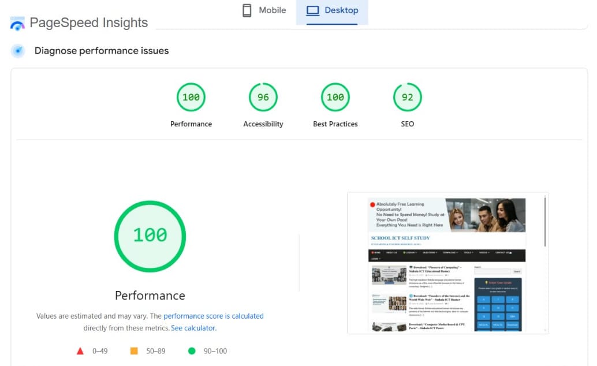Jump to Performance via small 100 gauge

(191, 98)
